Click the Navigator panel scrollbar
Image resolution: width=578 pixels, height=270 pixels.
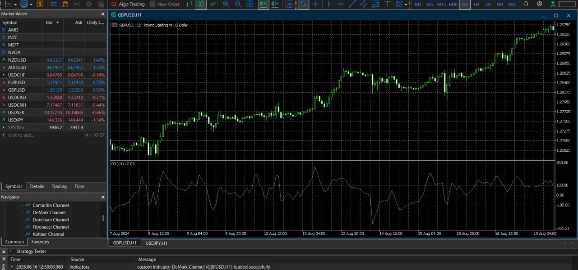pyautogui.click(x=103, y=218)
